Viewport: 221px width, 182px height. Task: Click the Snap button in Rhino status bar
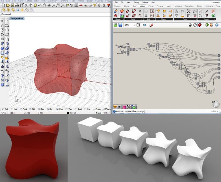(99, 113)
